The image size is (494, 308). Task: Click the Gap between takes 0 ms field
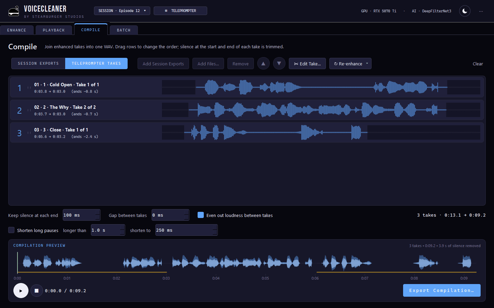coord(170,215)
